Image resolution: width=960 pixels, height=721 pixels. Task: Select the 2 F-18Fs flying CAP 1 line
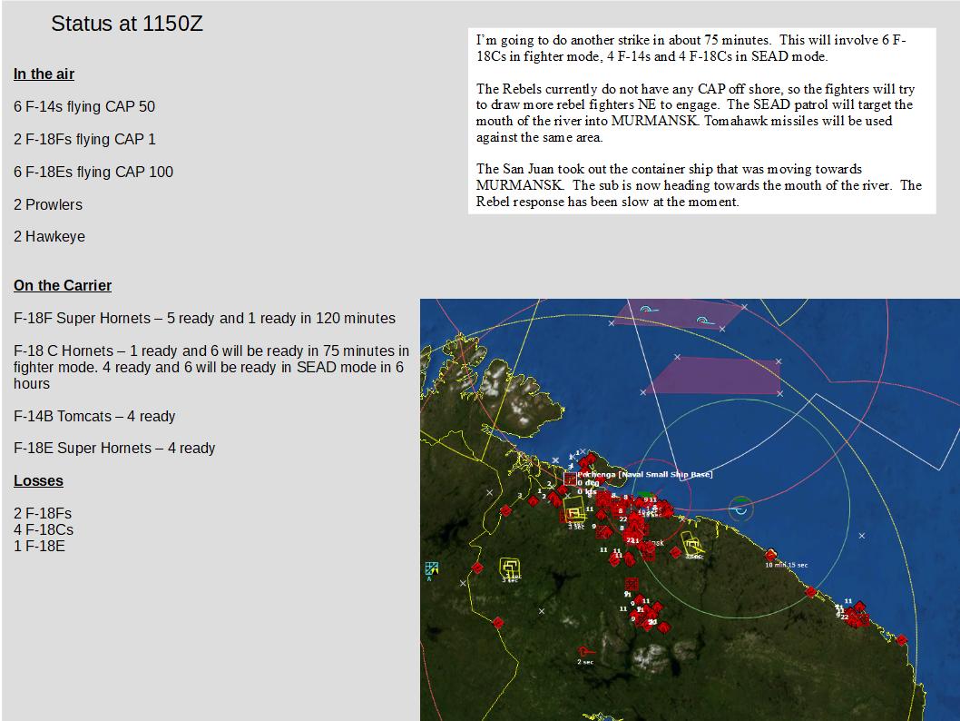click(84, 139)
